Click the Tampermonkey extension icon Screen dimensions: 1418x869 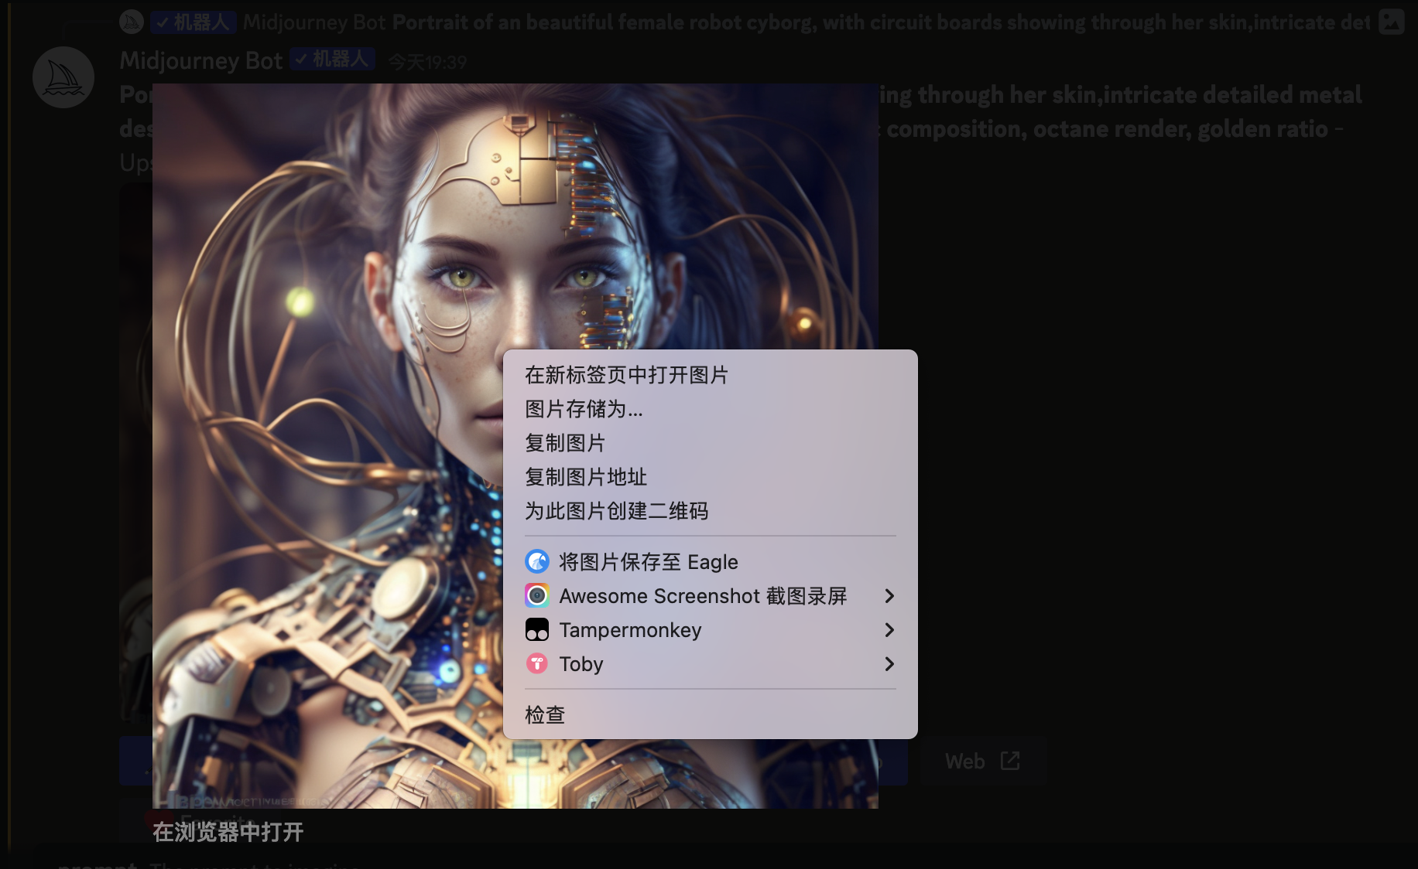click(x=537, y=630)
